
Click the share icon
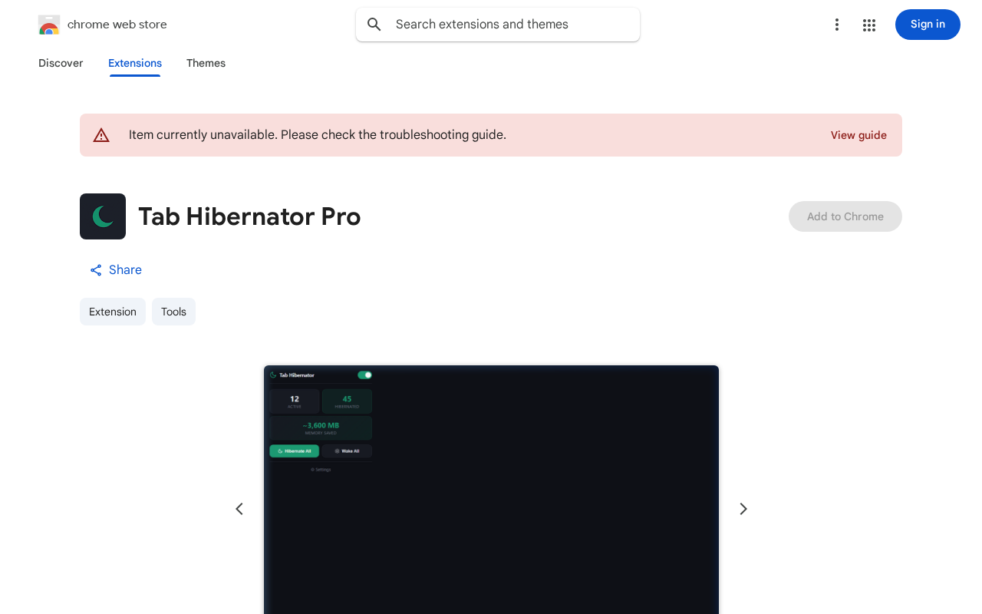[x=96, y=270]
